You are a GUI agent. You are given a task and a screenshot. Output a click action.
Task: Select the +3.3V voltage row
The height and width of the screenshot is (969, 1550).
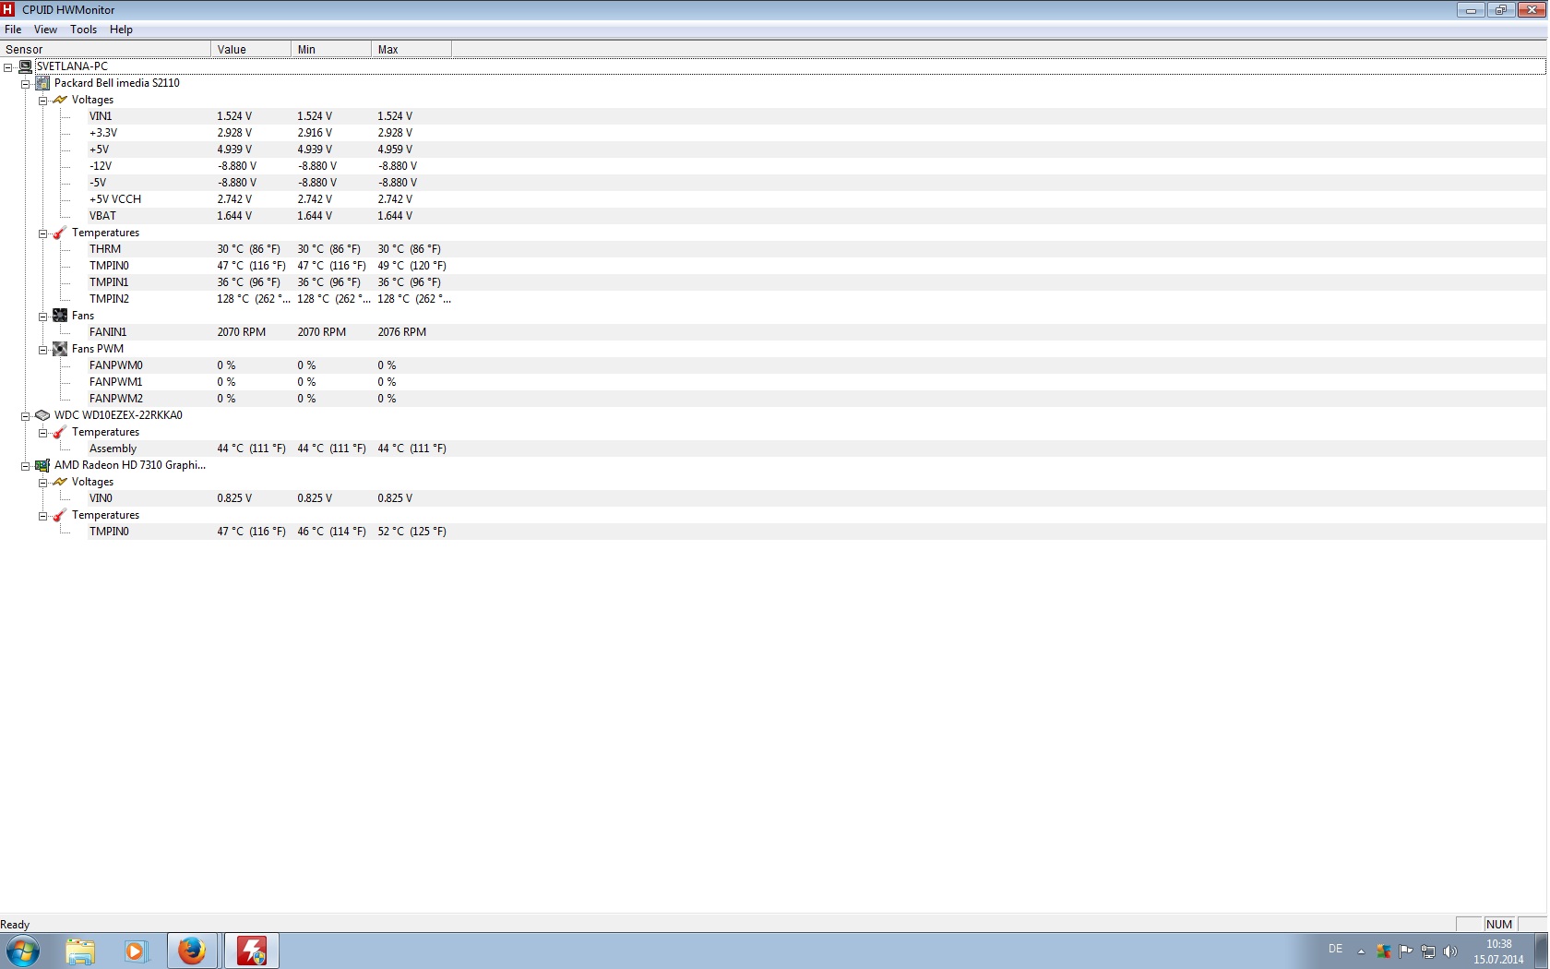coord(816,133)
